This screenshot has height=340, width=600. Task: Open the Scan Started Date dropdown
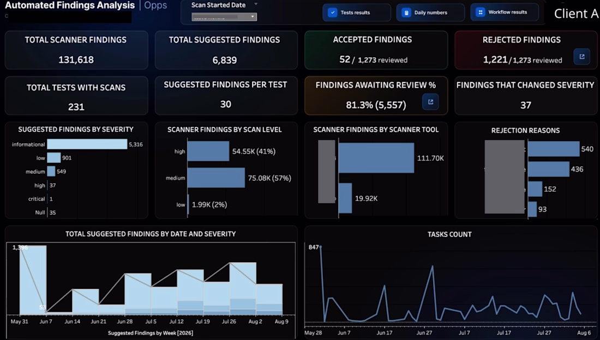(x=224, y=17)
